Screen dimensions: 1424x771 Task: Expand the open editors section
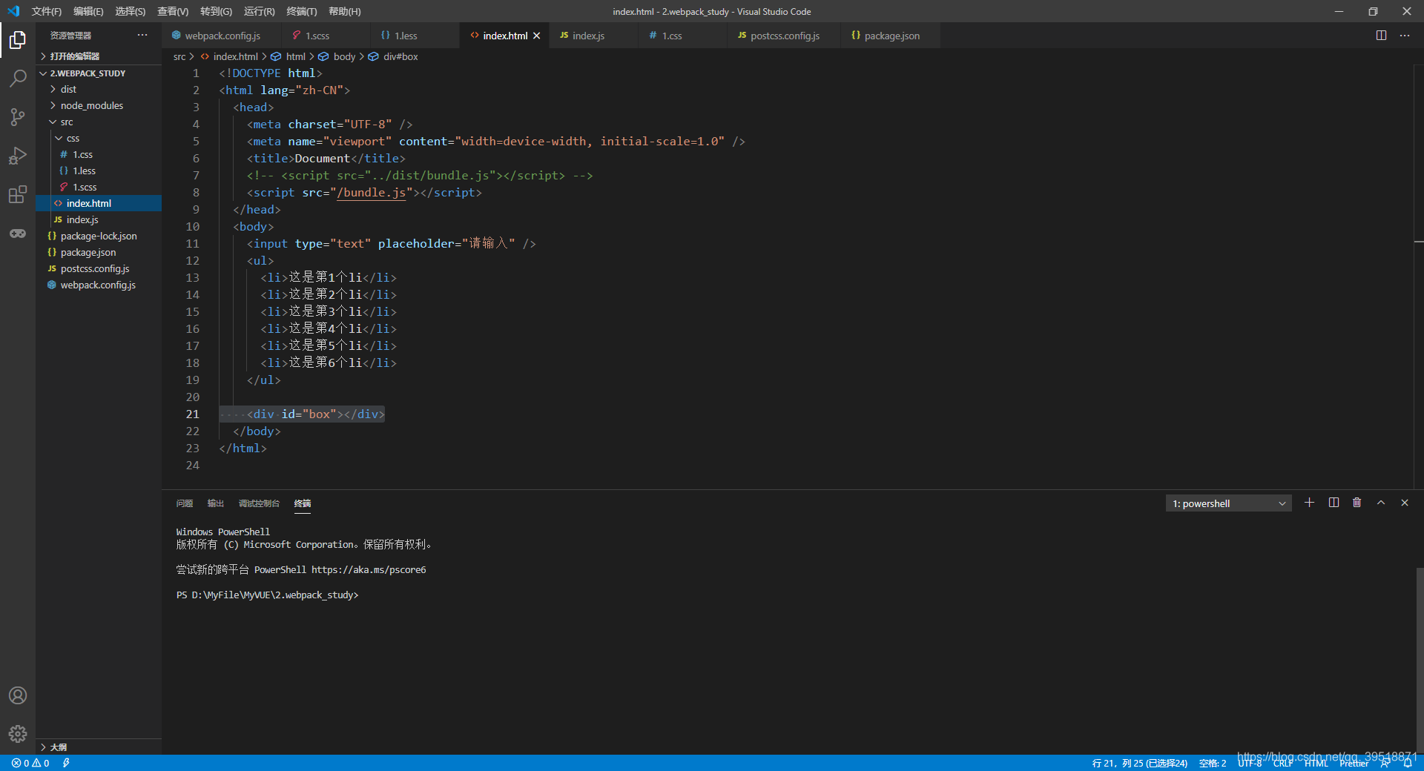pos(99,56)
